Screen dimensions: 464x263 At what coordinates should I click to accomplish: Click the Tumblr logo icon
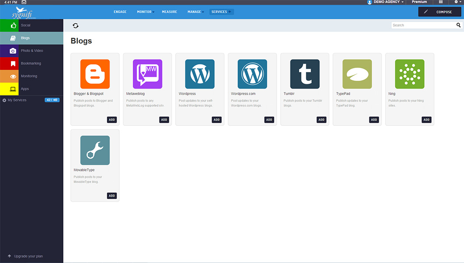tap(305, 74)
